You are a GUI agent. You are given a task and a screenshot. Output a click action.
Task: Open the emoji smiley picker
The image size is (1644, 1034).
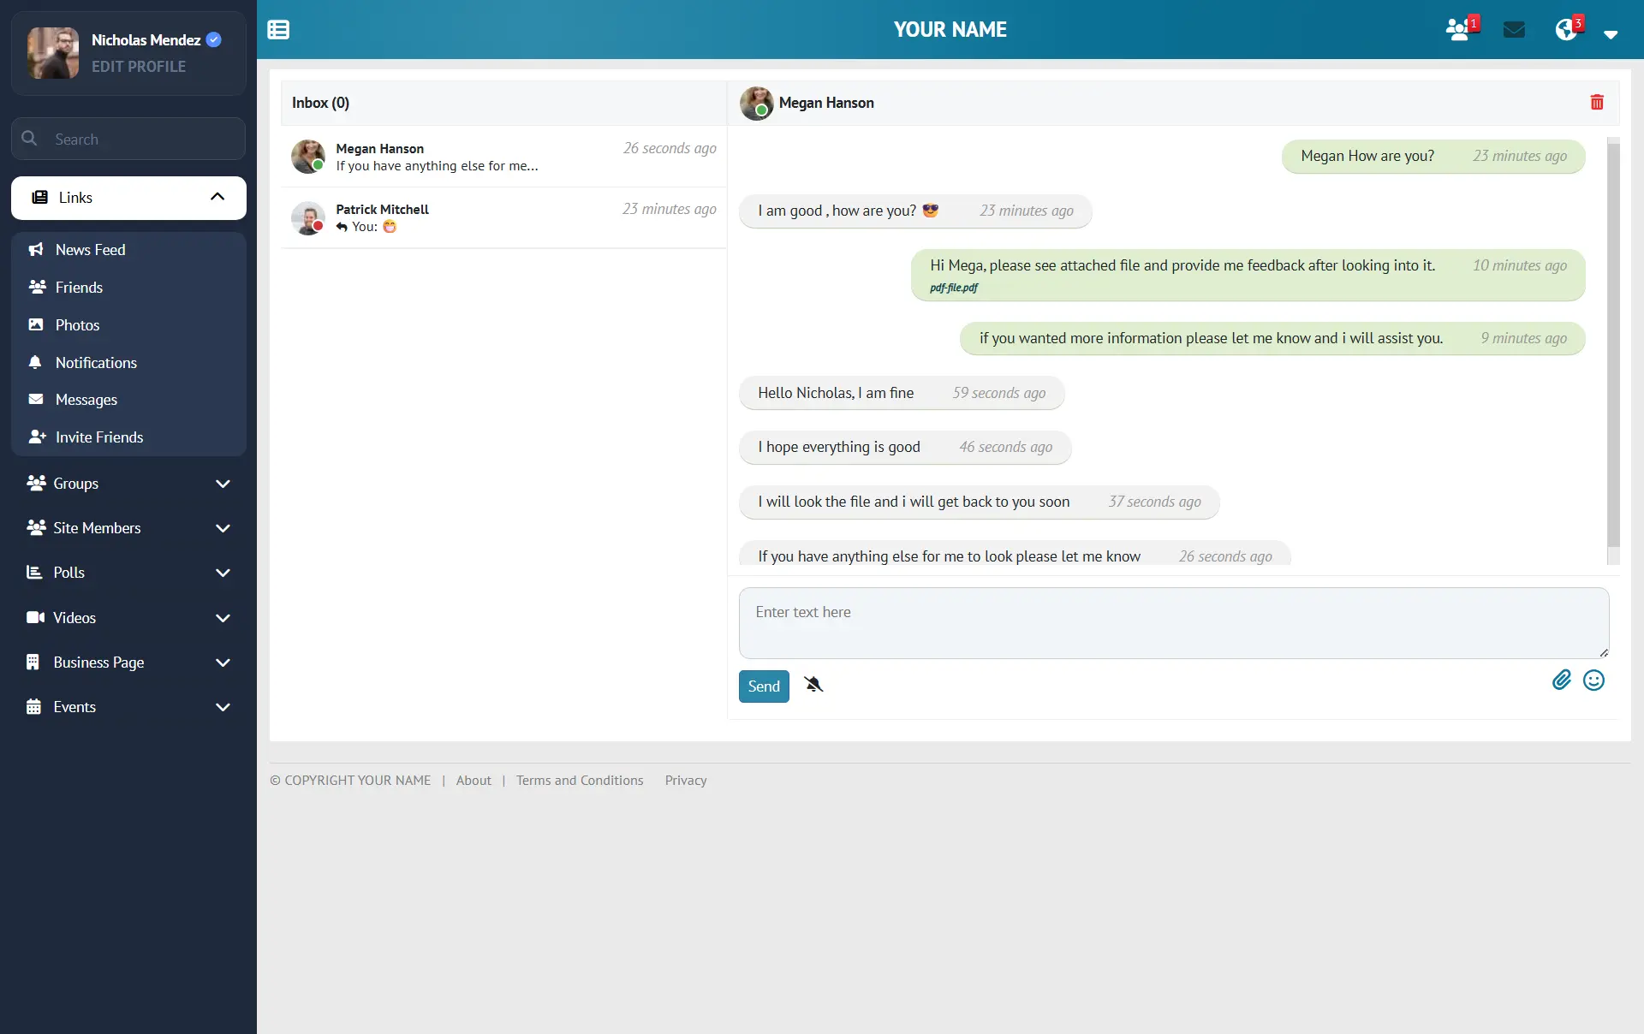(1593, 680)
